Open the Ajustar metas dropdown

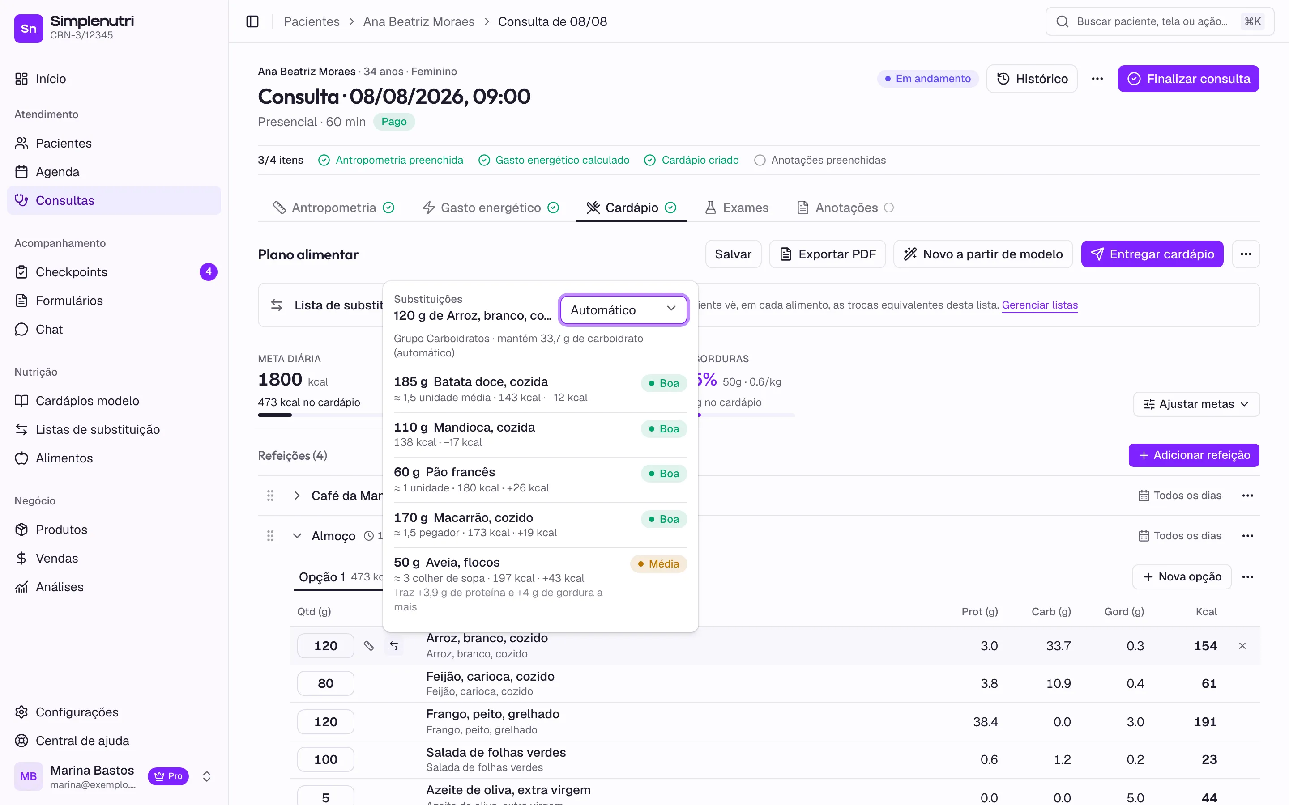coord(1196,404)
